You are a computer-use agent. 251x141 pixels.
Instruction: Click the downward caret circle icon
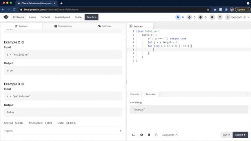click(220, 17)
